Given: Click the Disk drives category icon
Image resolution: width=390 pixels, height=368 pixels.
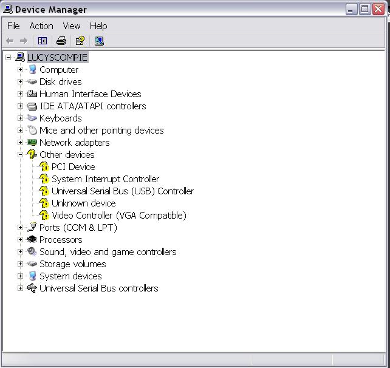Looking at the screenshot, I should pos(32,81).
